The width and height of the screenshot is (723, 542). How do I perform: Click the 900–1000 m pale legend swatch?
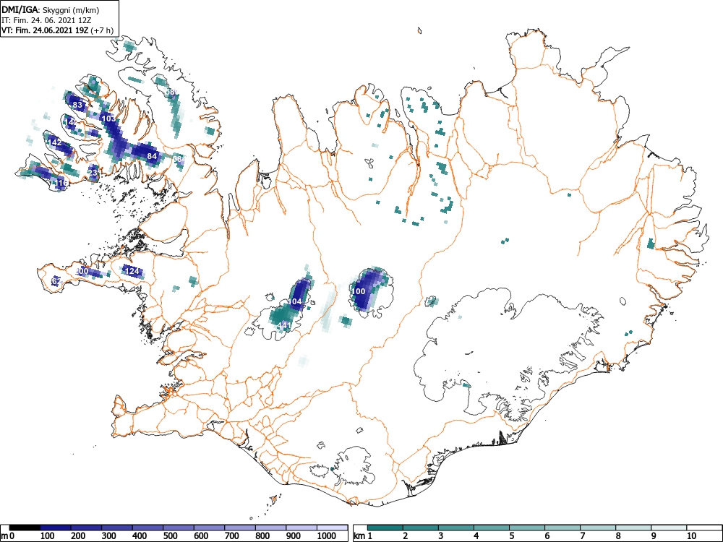point(301,528)
